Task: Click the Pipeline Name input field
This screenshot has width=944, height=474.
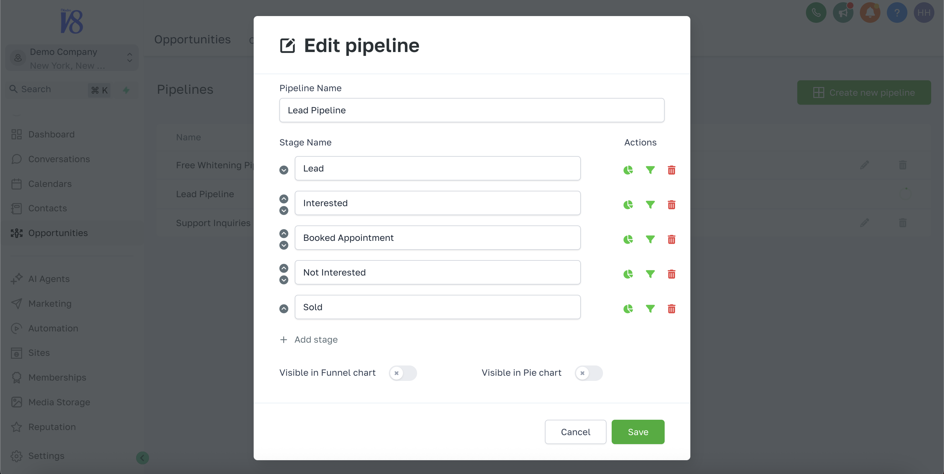Action: (472, 110)
